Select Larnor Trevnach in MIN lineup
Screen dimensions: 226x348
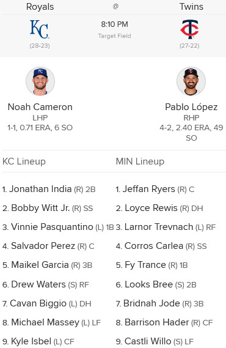pyautogui.click(x=159, y=227)
